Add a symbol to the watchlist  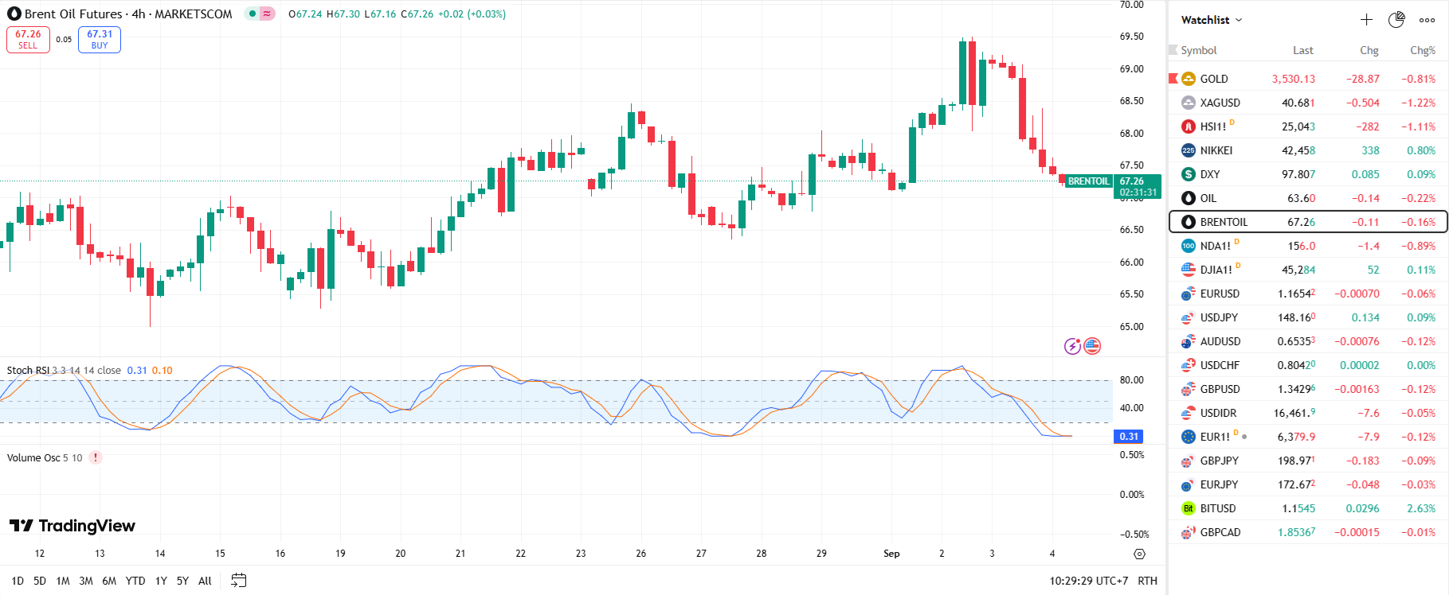tap(1366, 20)
